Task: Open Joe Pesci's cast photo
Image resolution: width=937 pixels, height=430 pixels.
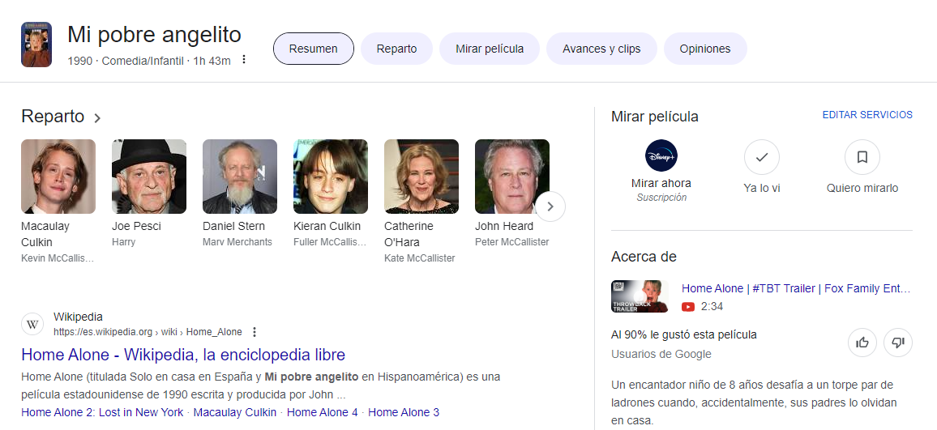Action: (x=149, y=177)
